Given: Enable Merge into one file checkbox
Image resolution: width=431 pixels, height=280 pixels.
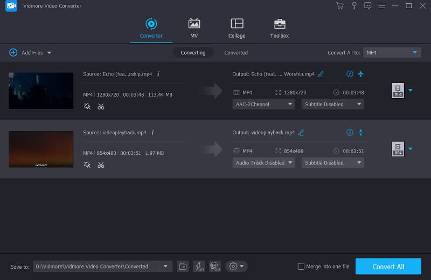Looking at the screenshot, I should (301, 267).
